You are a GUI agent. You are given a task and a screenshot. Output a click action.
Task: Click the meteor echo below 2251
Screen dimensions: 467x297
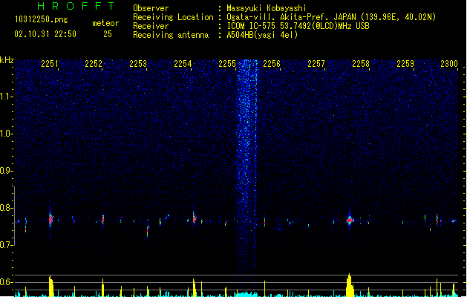click(x=50, y=220)
